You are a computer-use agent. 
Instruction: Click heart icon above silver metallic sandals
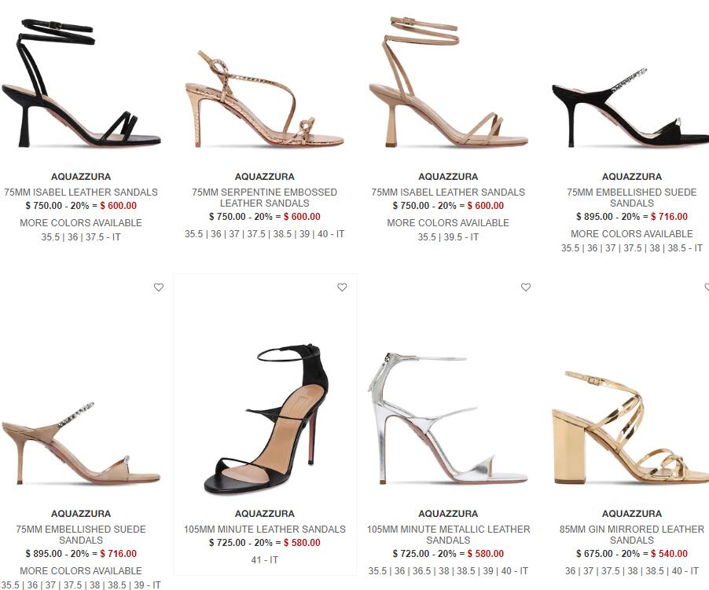pos(526,288)
